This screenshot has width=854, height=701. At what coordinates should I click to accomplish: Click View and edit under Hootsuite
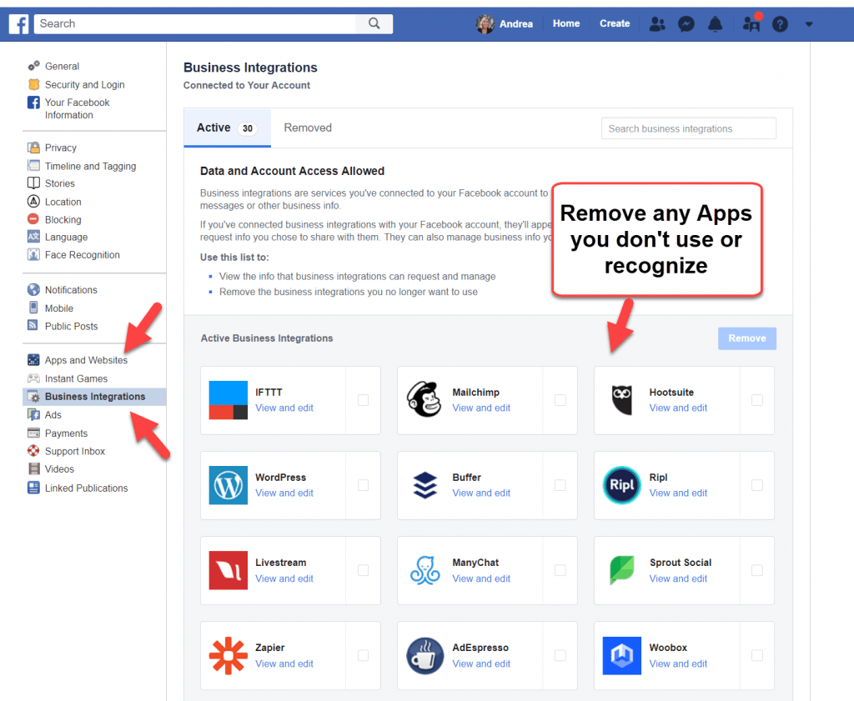click(x=678, y=408)
